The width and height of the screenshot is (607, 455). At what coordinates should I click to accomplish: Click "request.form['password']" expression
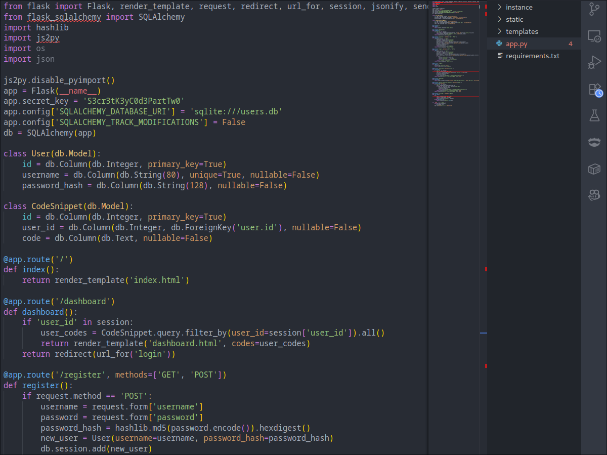click(x=148, y=418)
